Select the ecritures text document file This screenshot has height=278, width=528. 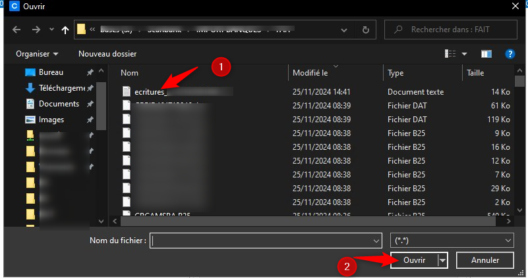point(152,92)
